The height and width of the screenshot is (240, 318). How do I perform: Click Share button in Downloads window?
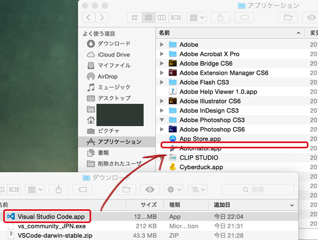59,190
